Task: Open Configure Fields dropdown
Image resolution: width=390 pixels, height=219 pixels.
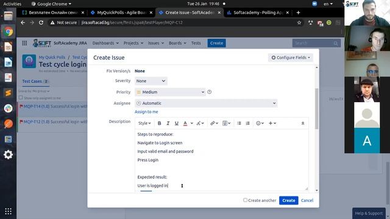Action: pyautogui.click(x=291, y=58)
